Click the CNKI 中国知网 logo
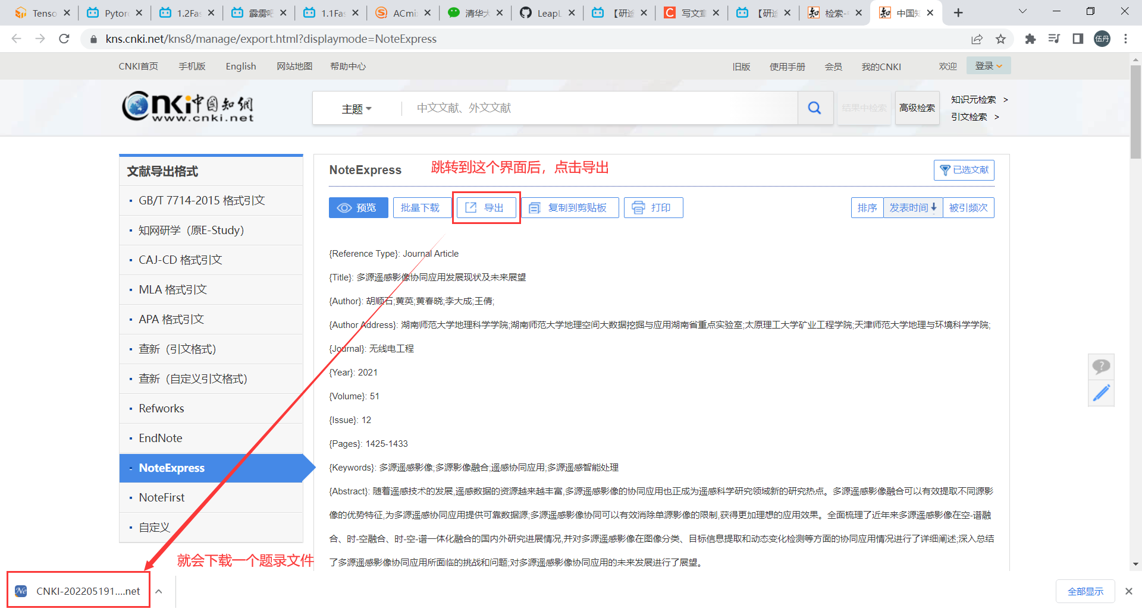1142x612 pixels. point(187,107)
